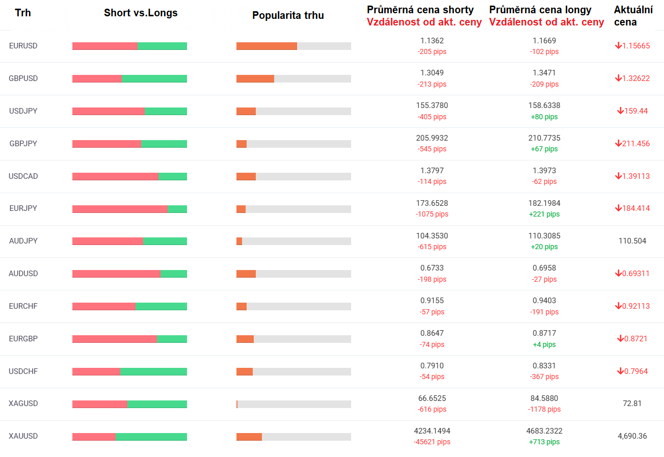
Task: Click the USDJPY down arrow next to 159.44
Action: click(x=620, y=111)
